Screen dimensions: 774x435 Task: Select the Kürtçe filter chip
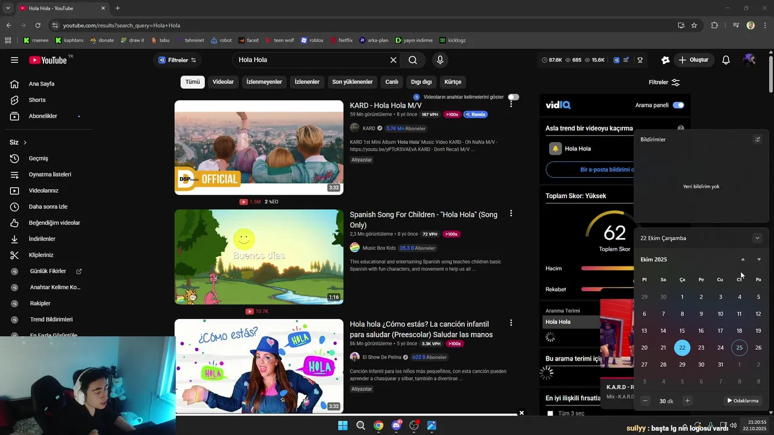[x=453, y=82]
